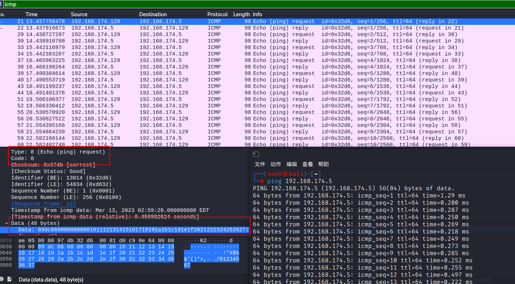Select packet number 21 row
This screenshot has width=515, height=284.
pos(257,22)
